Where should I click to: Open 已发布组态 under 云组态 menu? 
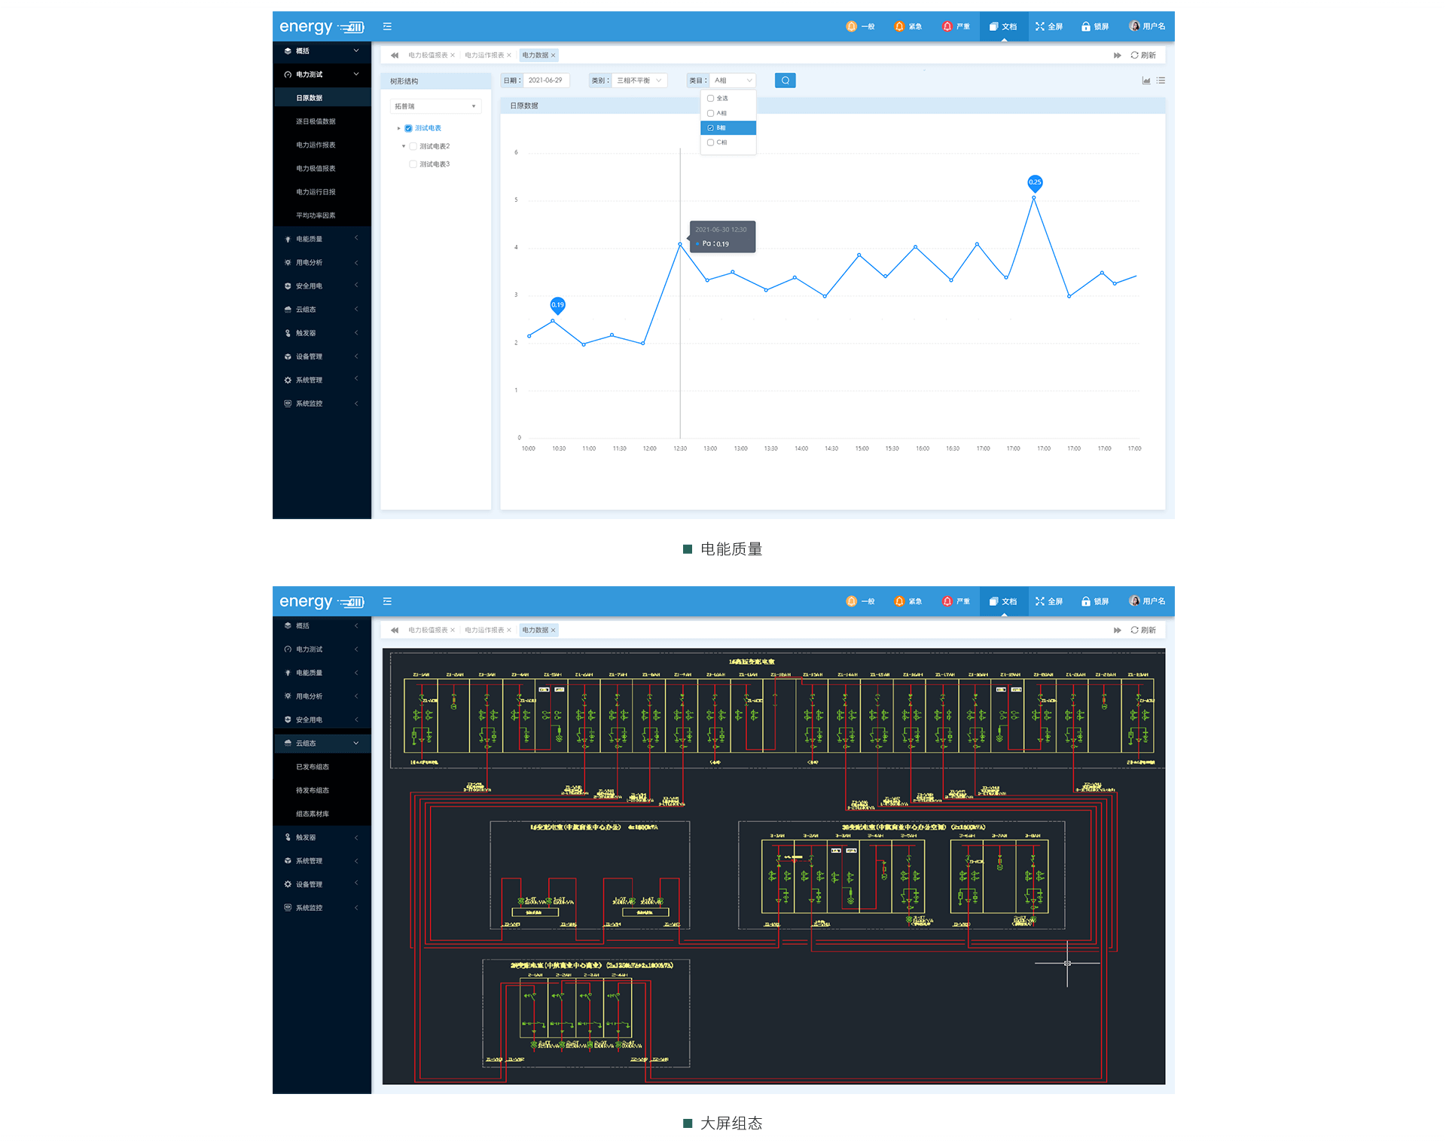click(313, 767)
